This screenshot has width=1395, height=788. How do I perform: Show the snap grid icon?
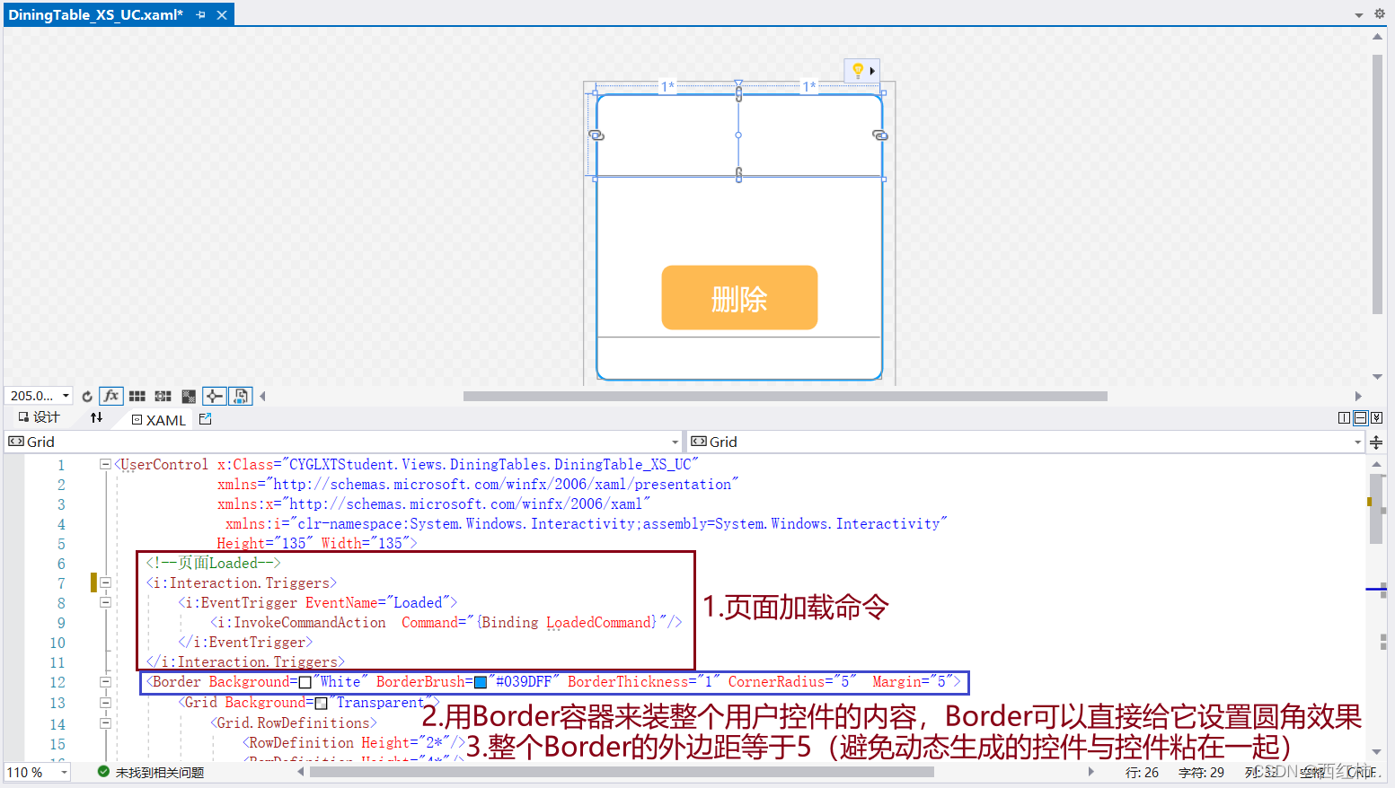(137, 396)
